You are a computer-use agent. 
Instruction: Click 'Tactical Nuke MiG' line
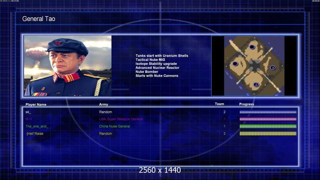coord(150,60)
